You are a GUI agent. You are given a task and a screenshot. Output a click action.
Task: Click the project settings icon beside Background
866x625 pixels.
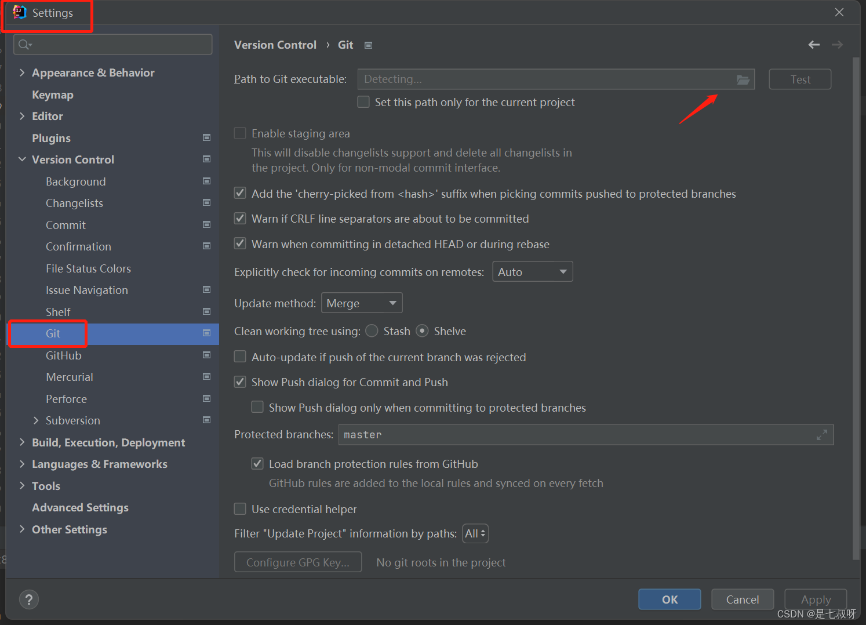click(206, 181)
